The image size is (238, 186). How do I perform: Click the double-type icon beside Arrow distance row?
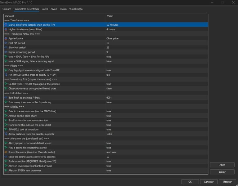(x=6, y=134)
